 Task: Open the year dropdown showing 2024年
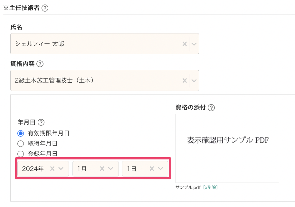click(x=43, y=169)
